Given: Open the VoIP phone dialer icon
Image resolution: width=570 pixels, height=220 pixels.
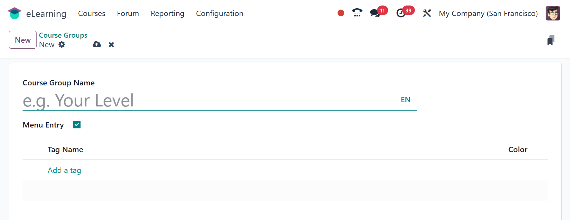Looking at the screenshot, I should (x=357, y=13).
